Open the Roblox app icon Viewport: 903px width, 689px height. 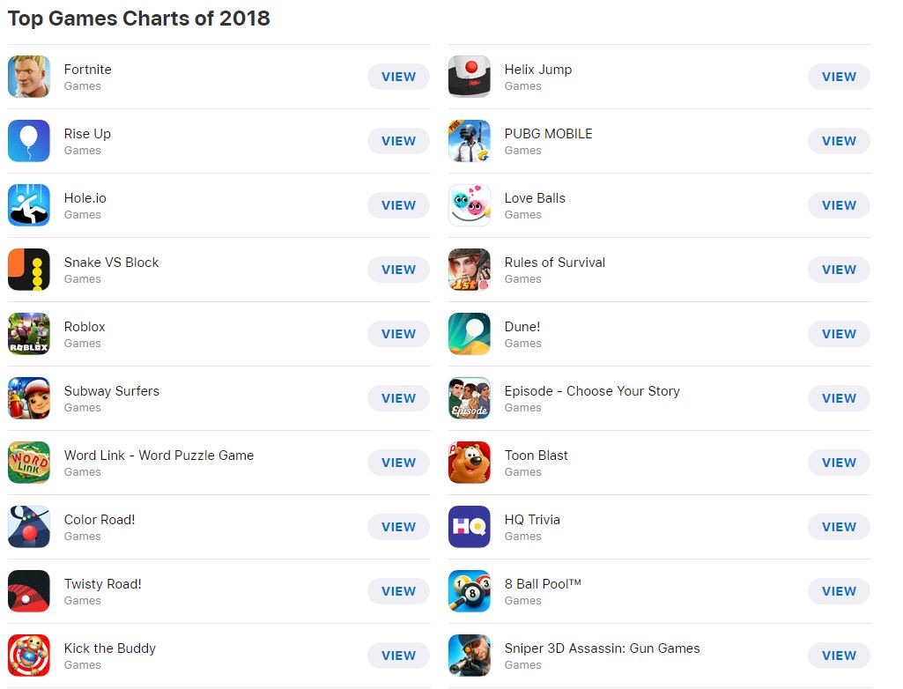coord(29,334)
